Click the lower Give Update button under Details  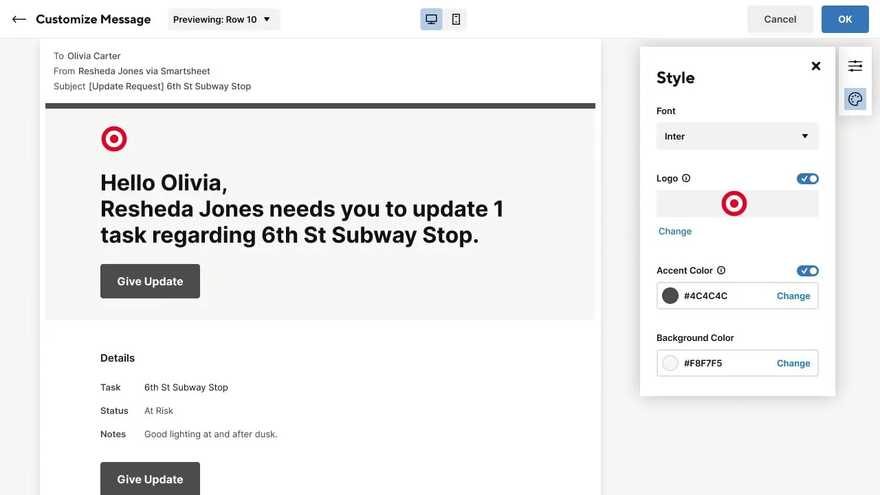(150, 478)
